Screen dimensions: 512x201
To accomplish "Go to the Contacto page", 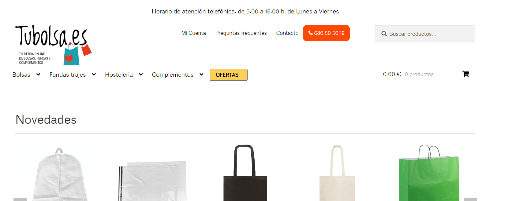I will pos(287,33).
